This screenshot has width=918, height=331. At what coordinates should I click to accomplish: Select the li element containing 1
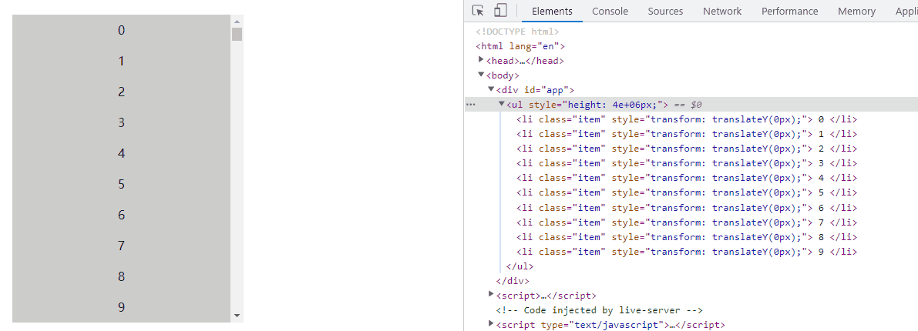pyautogui.click(x=687, y=134)
